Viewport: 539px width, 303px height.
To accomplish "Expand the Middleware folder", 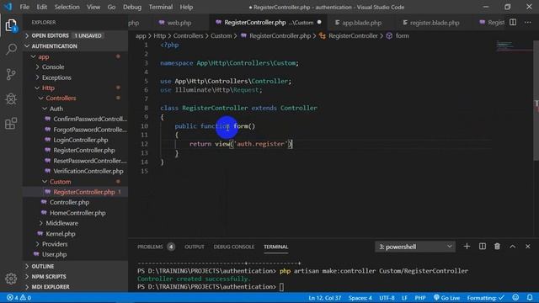I will (x=75, y=223).
